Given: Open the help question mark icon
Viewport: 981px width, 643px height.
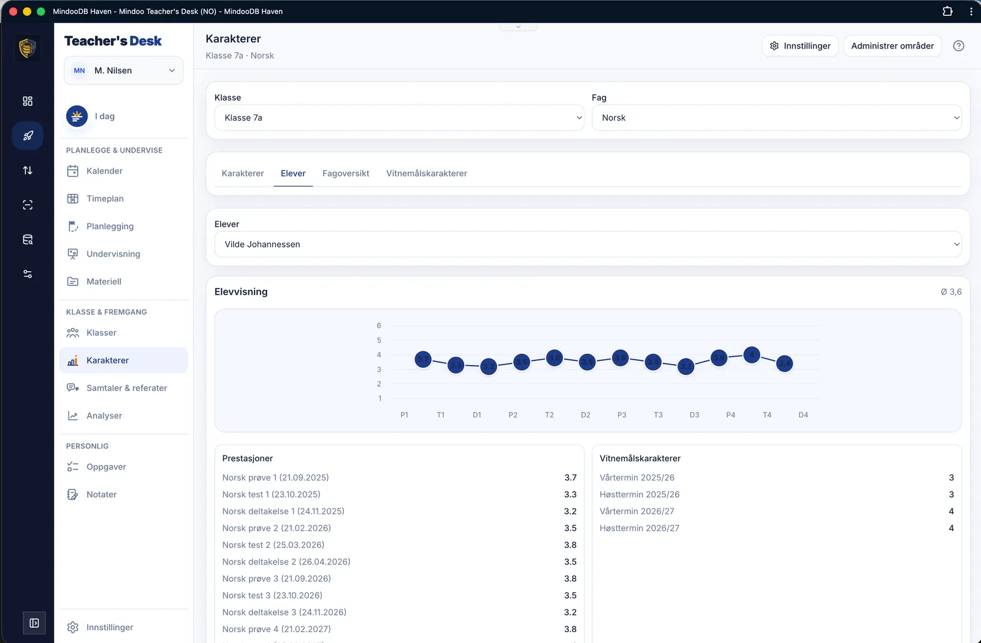Looking at the screenshot, I should tap(959, 46).
